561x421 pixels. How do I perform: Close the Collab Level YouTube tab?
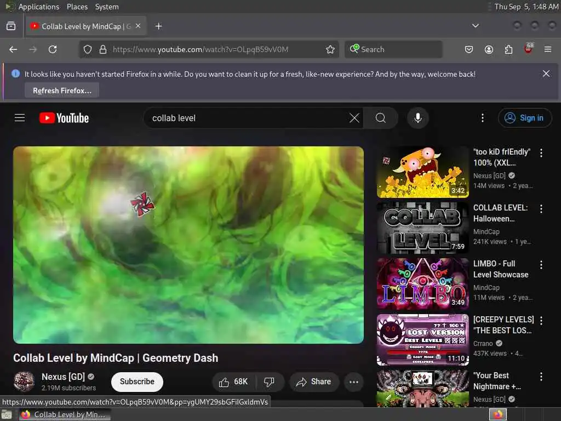tap(138, 26)
